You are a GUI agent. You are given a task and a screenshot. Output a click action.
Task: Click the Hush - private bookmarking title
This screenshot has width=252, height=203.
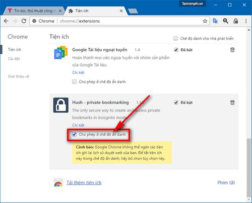tap(100, 103)
